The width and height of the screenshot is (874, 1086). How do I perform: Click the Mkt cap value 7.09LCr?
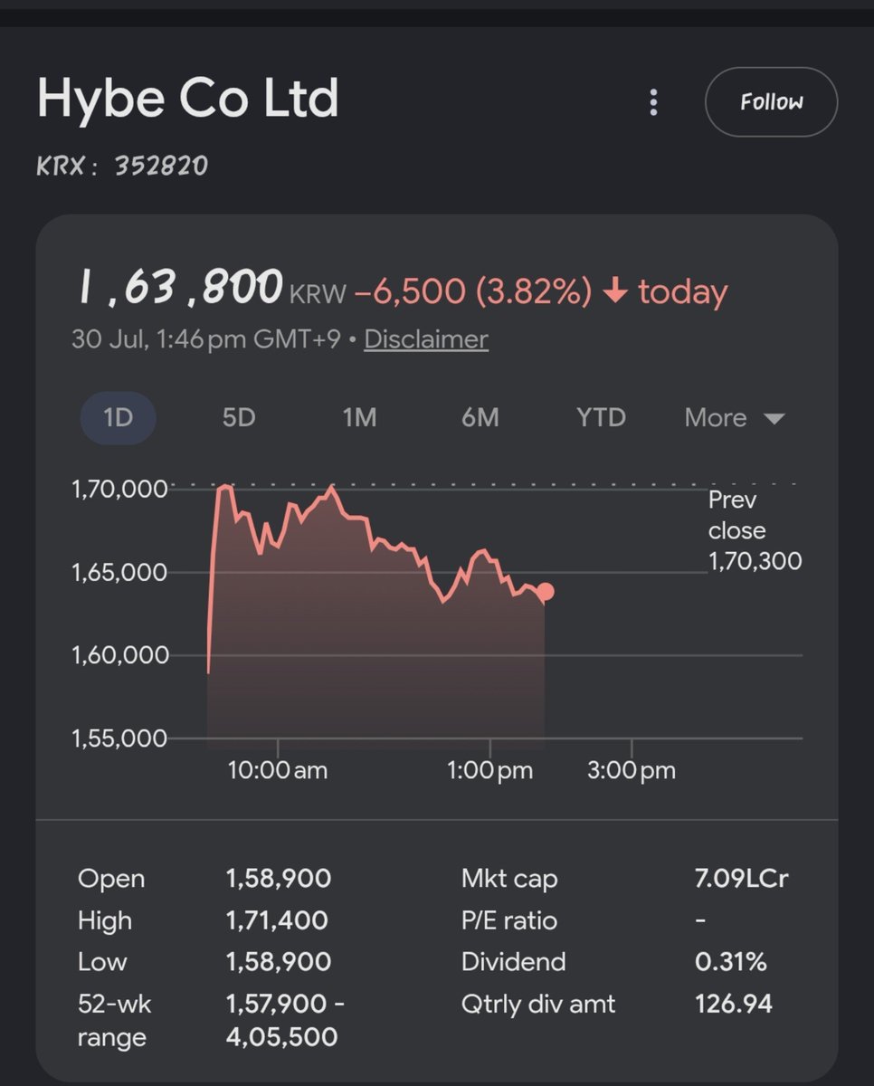(x=742, y=879)
